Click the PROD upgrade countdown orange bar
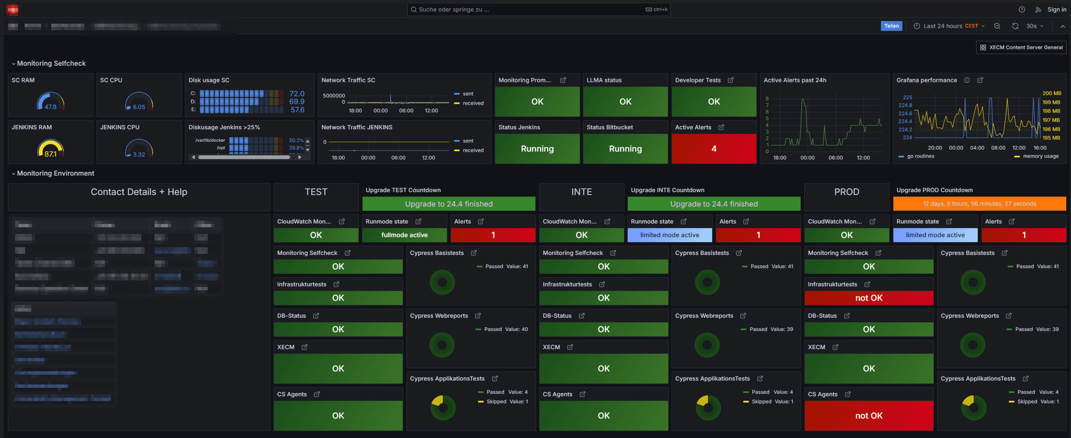This screenshot has height=438, width=1071. (979, 204)
